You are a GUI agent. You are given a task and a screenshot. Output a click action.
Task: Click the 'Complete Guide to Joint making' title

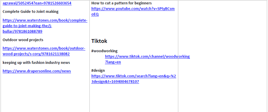tap(31, 12)
